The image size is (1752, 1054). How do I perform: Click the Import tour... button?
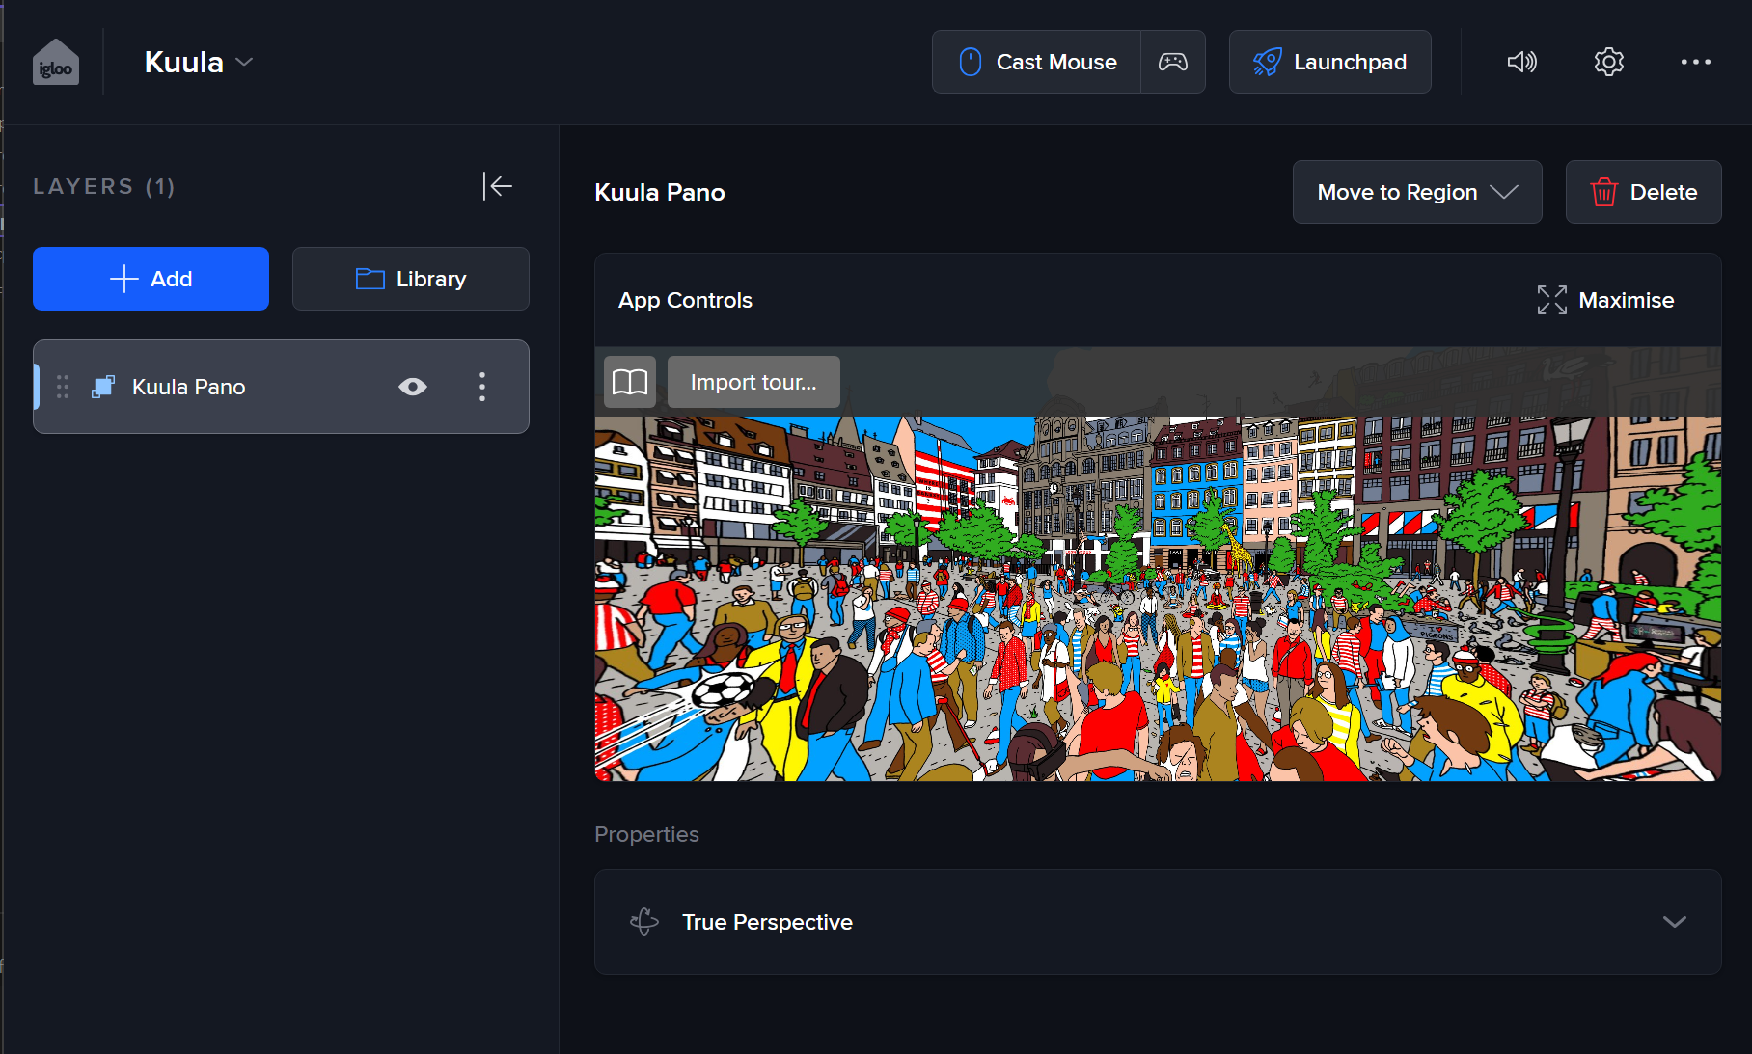(x=753, y=382)
